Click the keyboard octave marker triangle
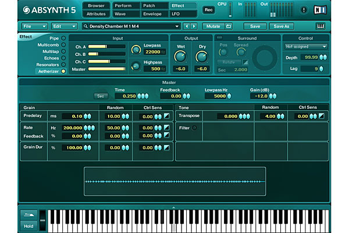 pyautogui.click(x=173, y=207)
